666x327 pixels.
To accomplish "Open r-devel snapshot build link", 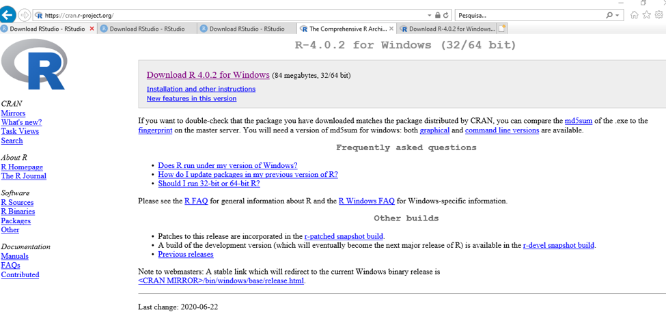I will 559,245.
